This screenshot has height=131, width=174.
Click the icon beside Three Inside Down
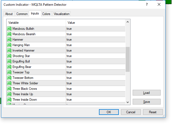point(9,100)
